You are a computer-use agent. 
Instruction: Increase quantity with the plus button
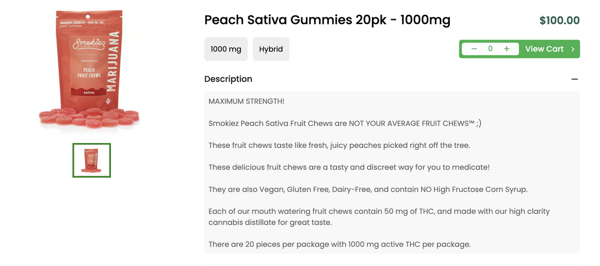pos(506,49)
